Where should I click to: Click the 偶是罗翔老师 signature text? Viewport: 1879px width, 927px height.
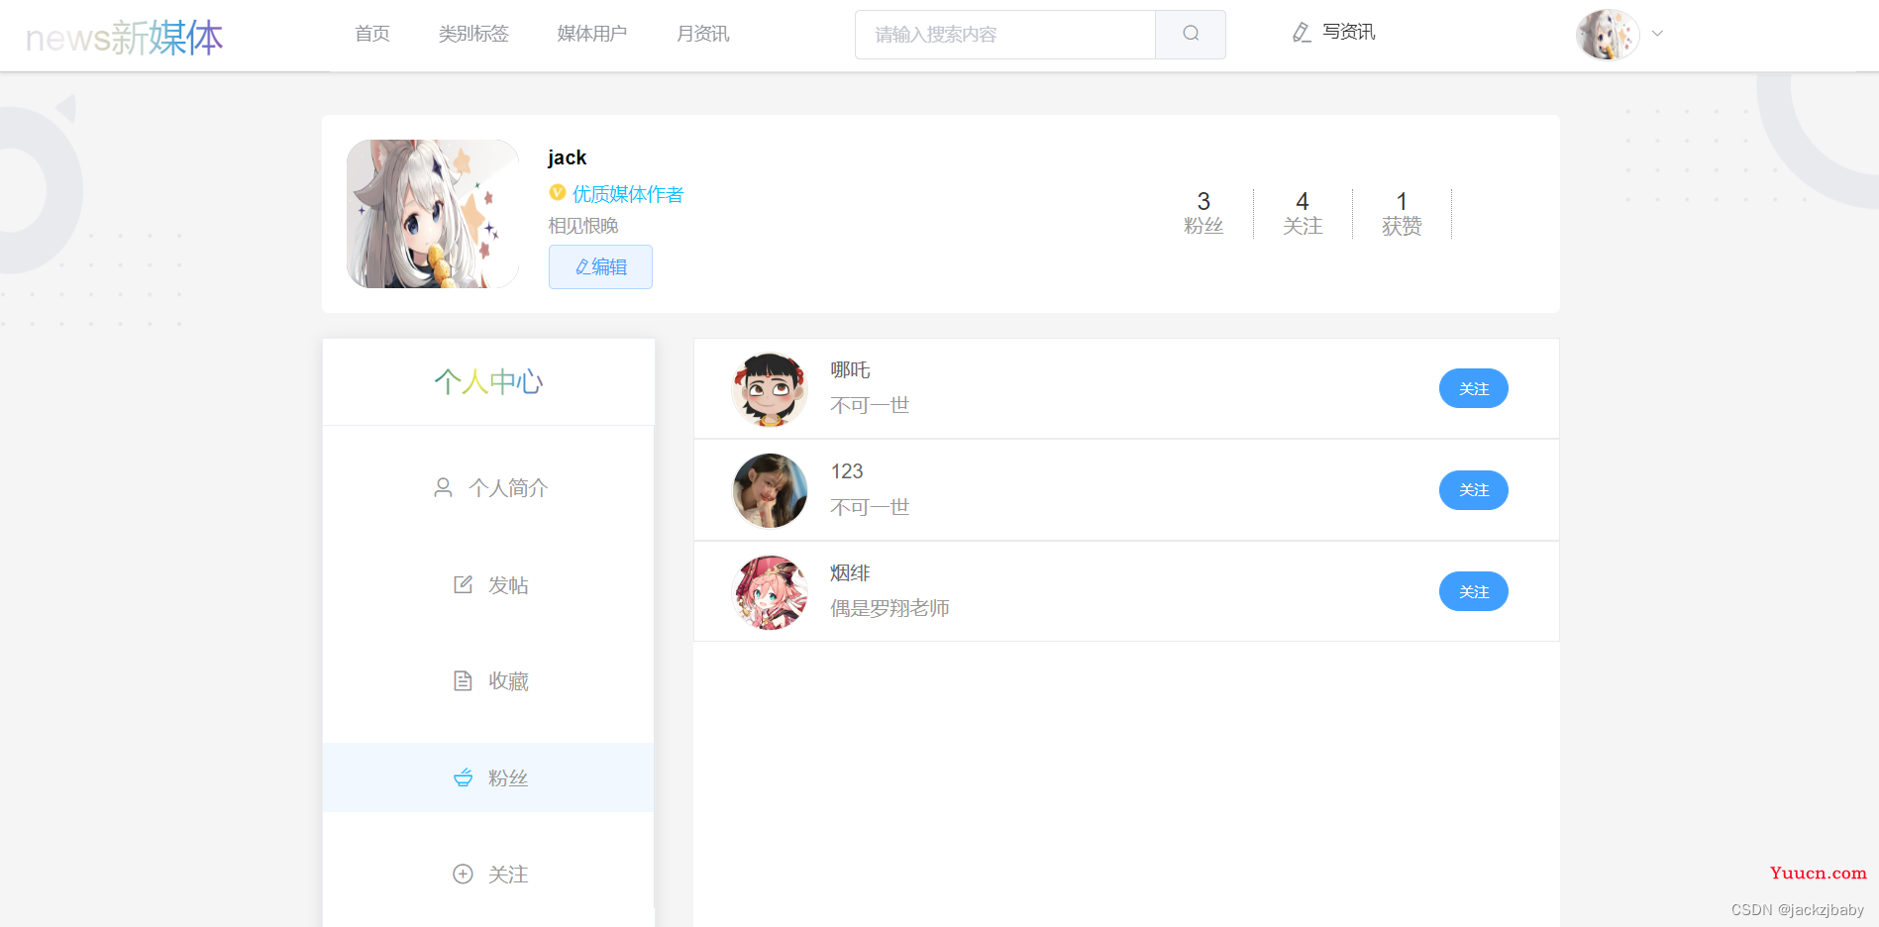click(889, 608)
